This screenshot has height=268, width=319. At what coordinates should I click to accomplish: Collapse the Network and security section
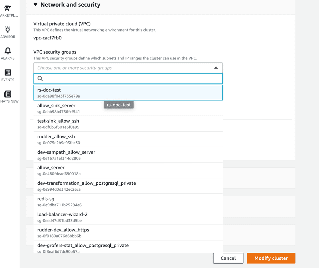point(36,5)
